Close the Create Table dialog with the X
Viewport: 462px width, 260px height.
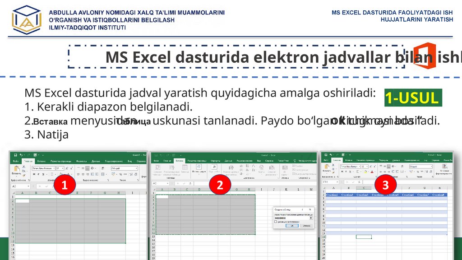coord(310,209)
